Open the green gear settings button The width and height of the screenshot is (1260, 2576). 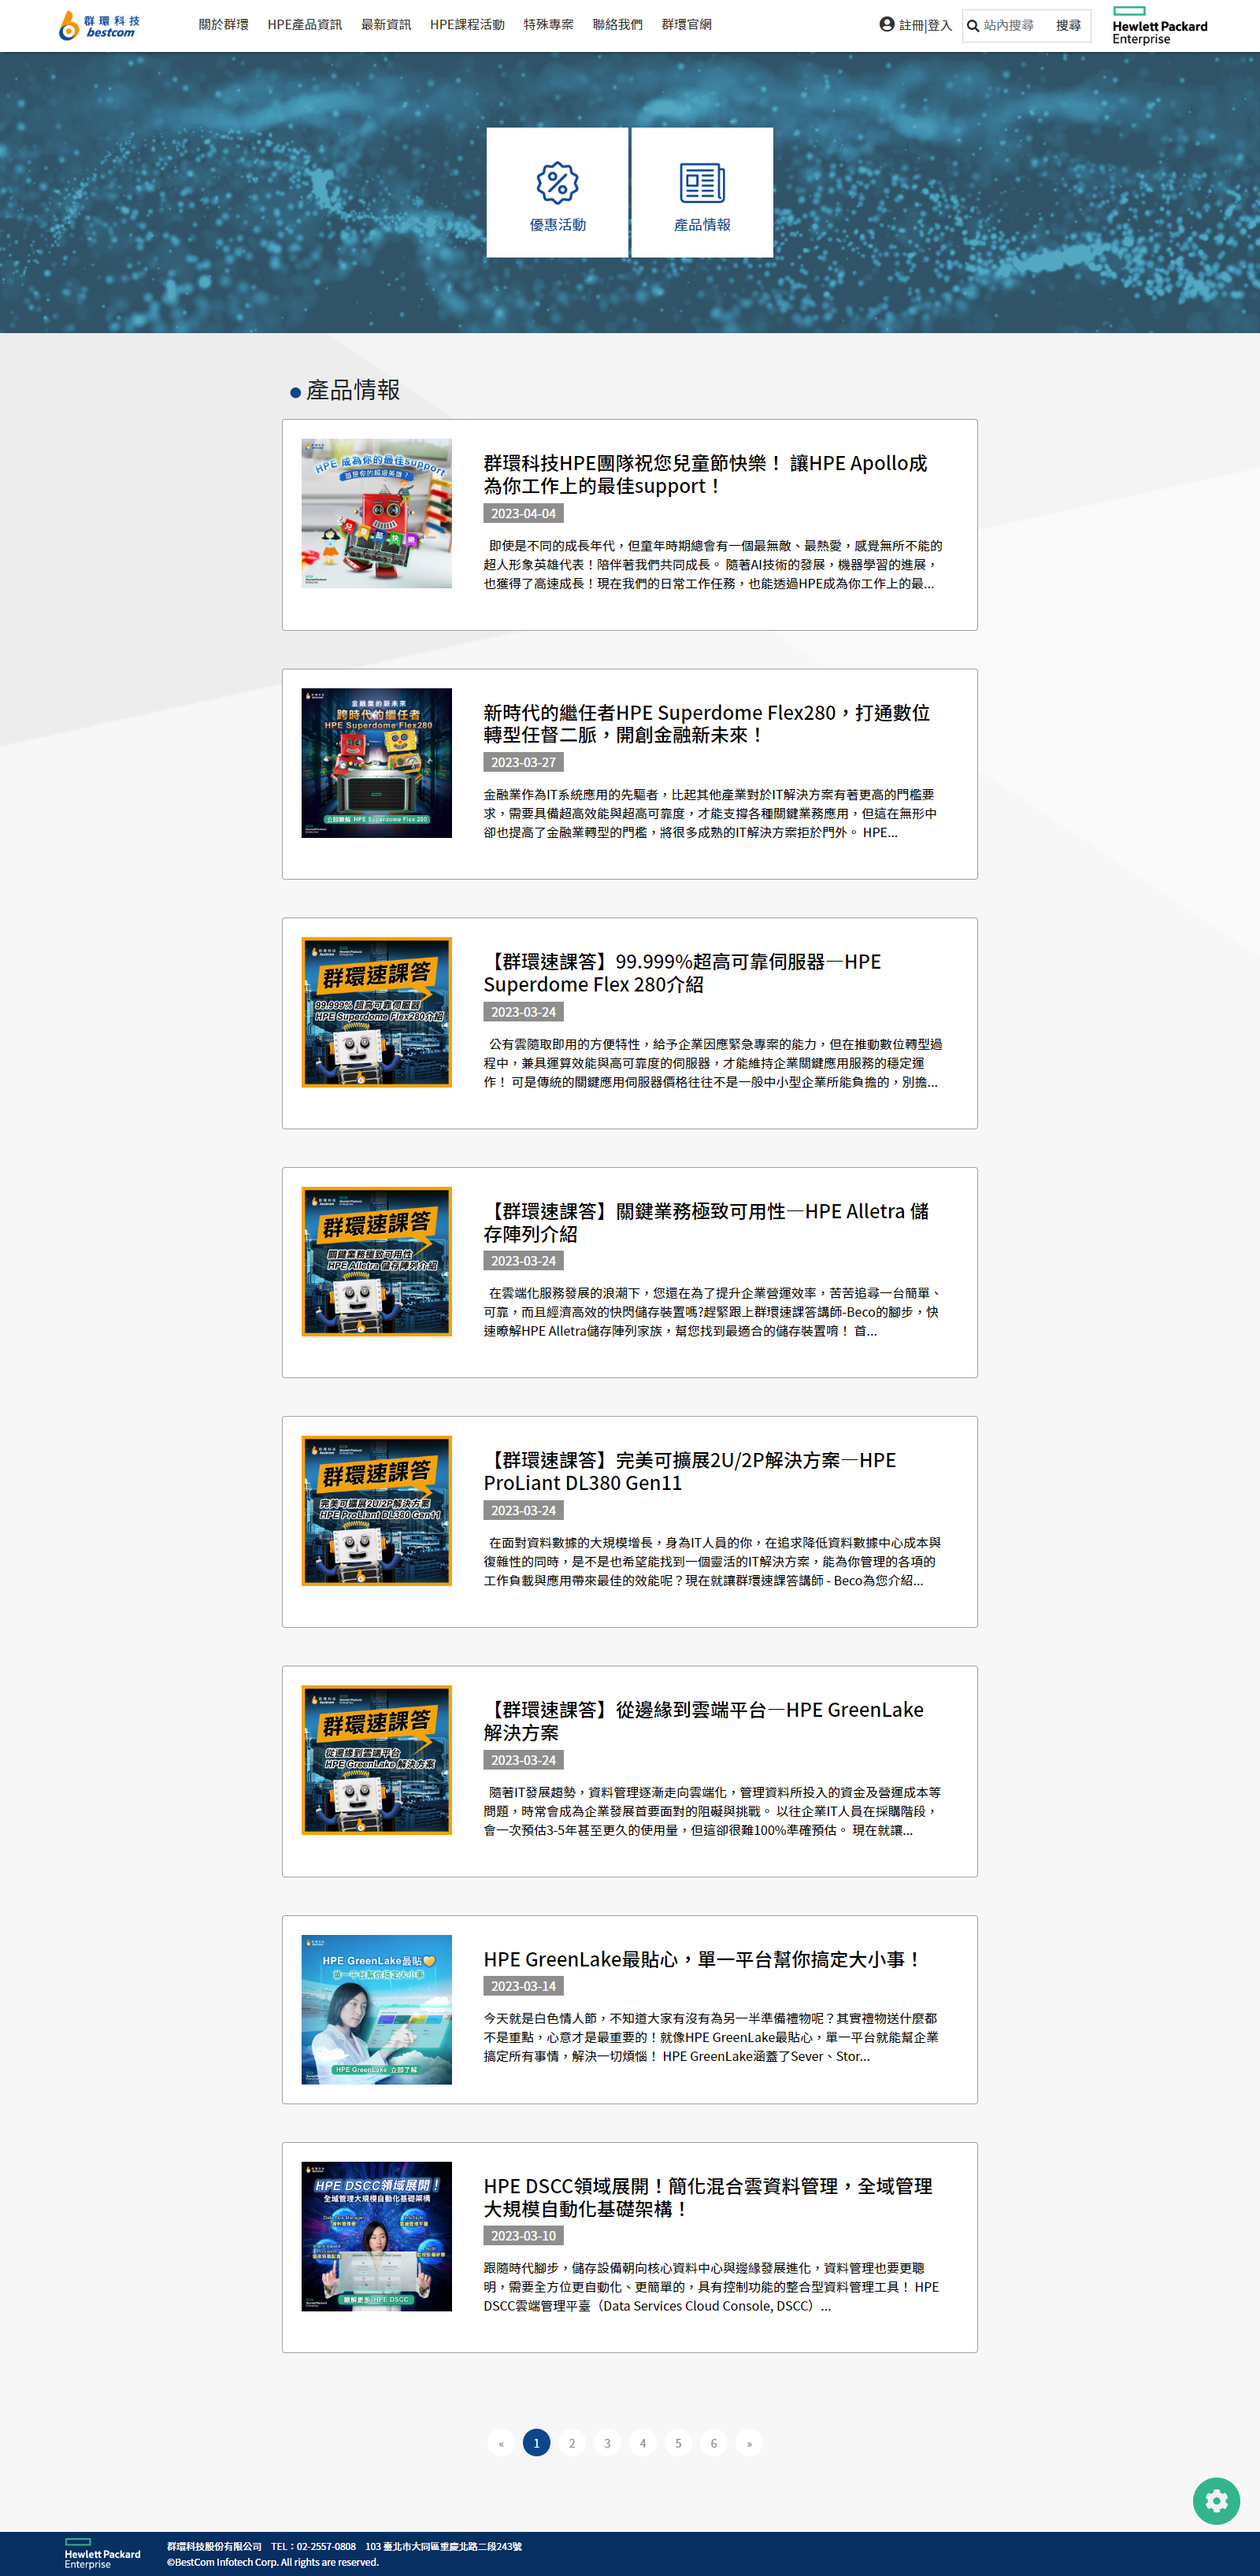1216,2500
